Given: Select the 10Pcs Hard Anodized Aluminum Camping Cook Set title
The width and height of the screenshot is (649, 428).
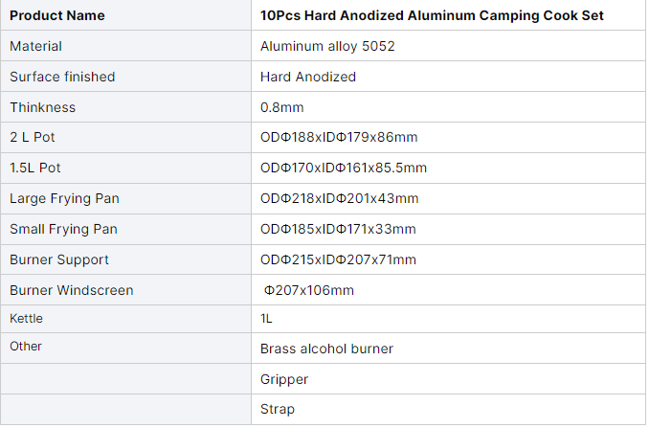Looking at the screenshot, I should tap(432, 15).
